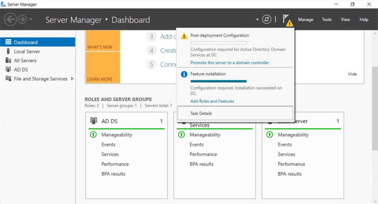
Task: Open Local Server tile Events
Action: [x=285, y=144]
